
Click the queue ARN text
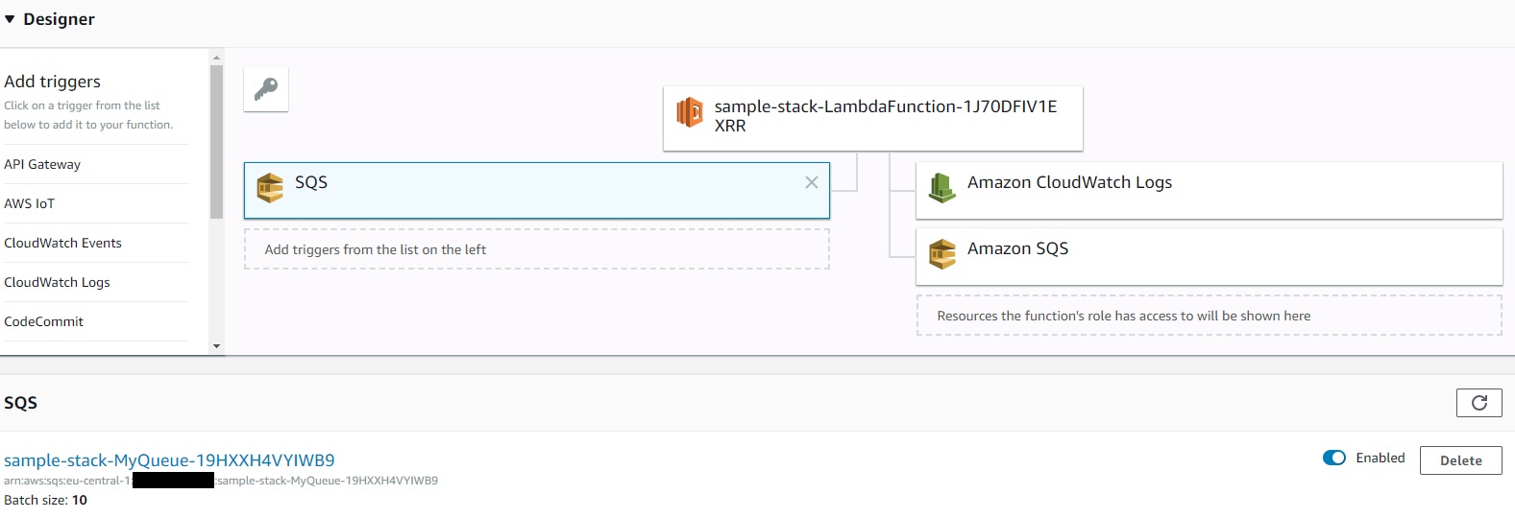[221, 481]
